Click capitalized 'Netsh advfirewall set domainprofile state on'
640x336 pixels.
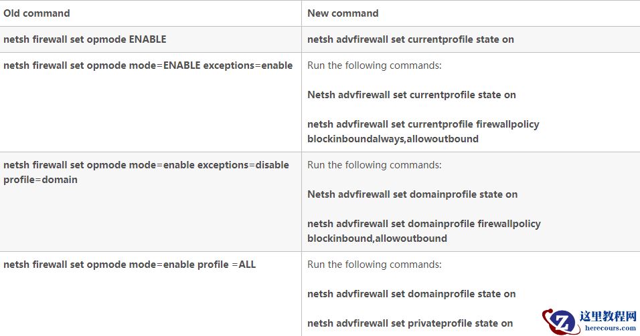click(412, 194)
